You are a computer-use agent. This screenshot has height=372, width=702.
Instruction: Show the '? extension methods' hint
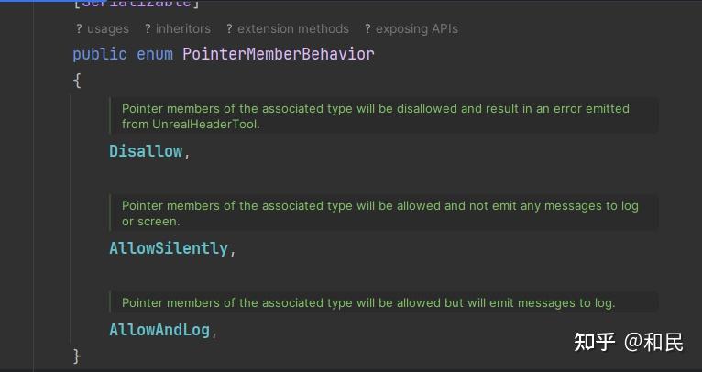288,29
